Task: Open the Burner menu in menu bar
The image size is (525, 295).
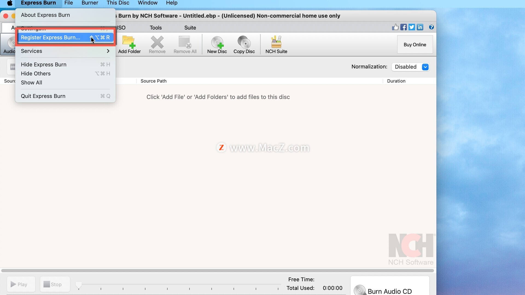Action: point(90,3)
